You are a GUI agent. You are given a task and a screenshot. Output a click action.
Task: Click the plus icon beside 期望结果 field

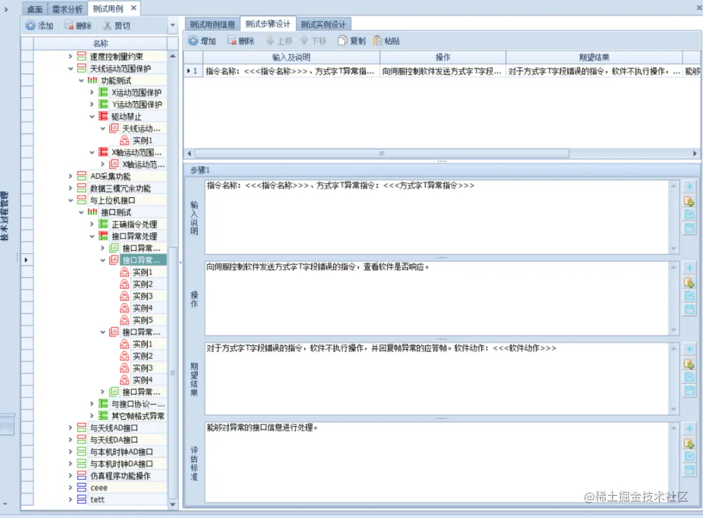[689, 349]
